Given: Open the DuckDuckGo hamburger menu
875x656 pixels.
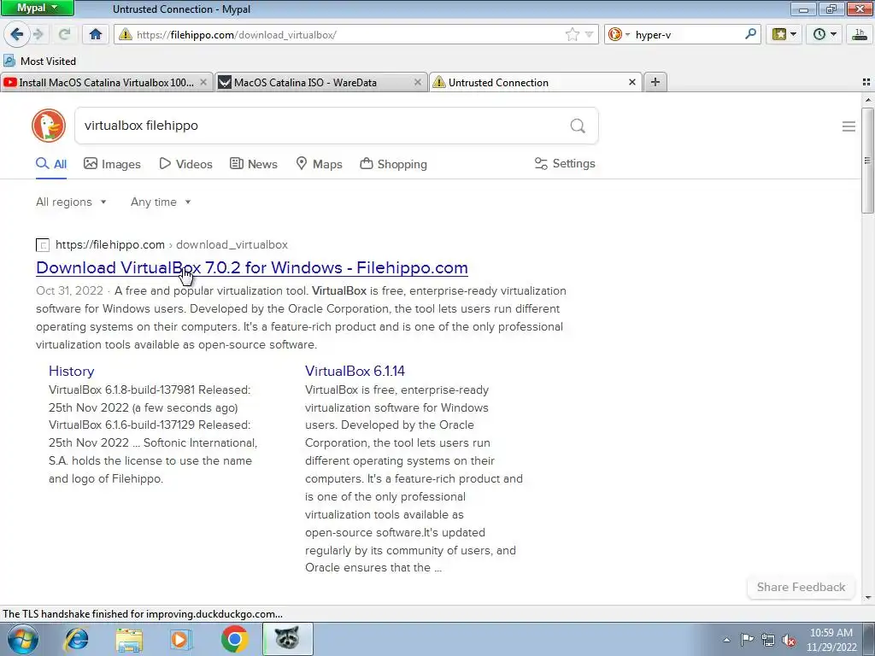Looking at the screenshot, I should tap(849, 126).
